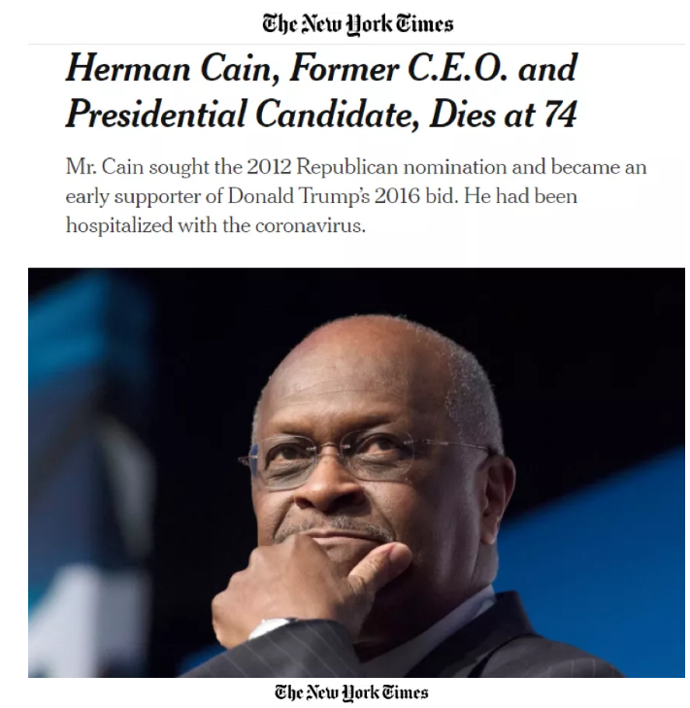Screen dimensions: 690x708
Task: Click the article's lead photo
Action: tap(356, 472)
